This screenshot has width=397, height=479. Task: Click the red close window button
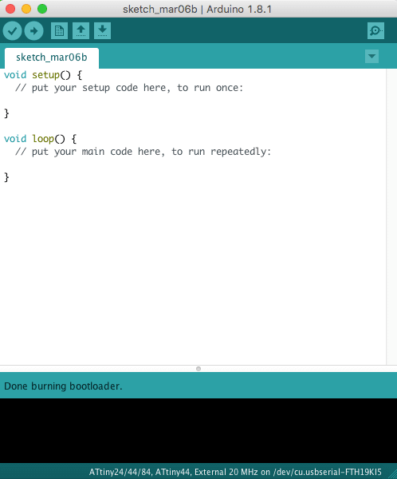point(10,9)
